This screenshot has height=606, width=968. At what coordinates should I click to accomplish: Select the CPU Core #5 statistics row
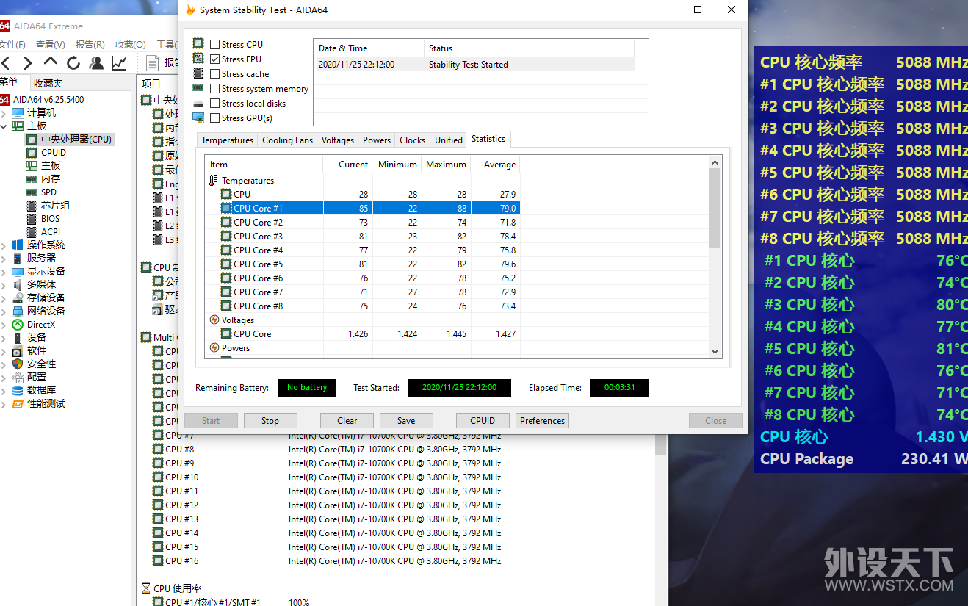click(x=362, y=264)
